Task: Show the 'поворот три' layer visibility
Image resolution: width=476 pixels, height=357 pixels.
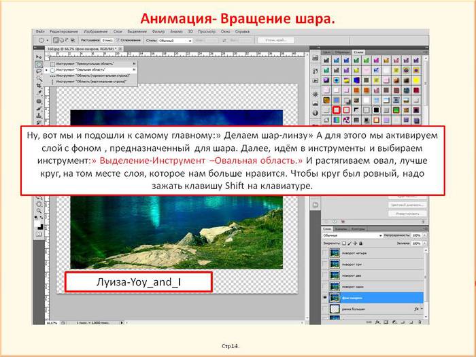Action: click(x=325, y=265)
